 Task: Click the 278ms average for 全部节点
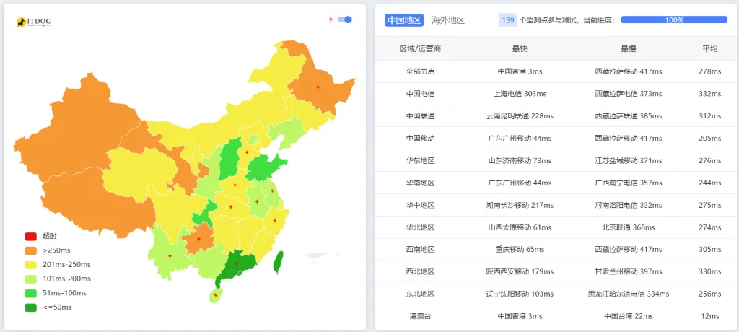pos(710,71)
